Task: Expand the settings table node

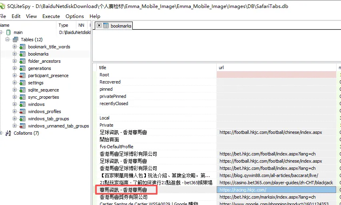Action: point(14,82)
